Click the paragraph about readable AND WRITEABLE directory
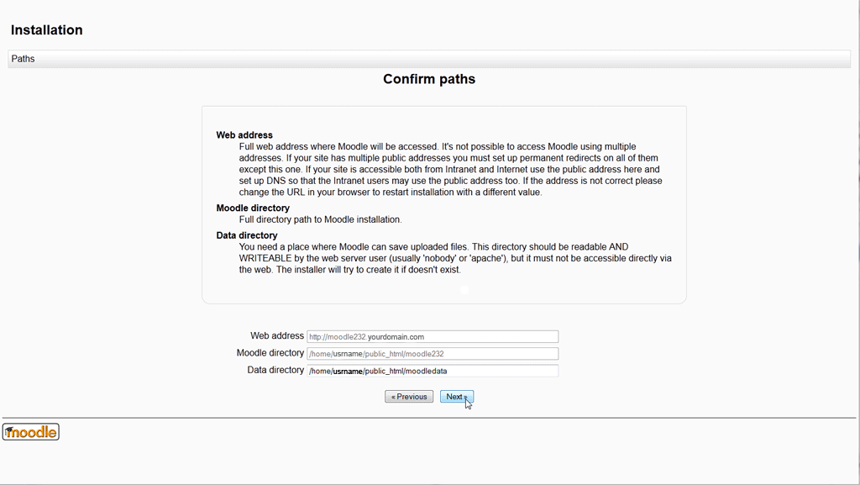This screenshot has width=860, height=485. pyautogui.click(x=454, y=258)
